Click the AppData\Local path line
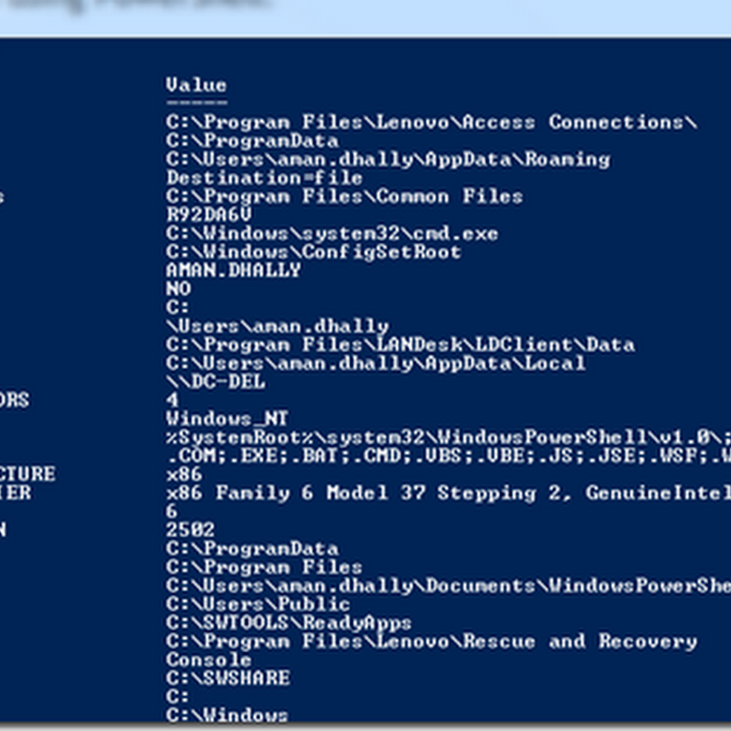Viewport: 731px width, 731px height. pos(376,364)
